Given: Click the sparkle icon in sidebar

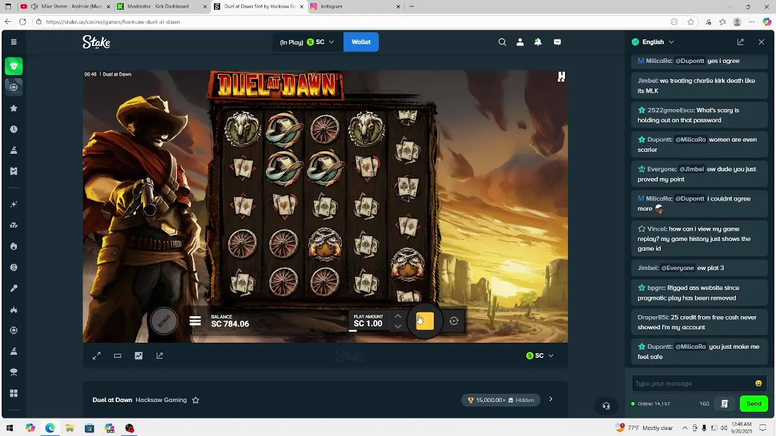Looking at the screenshot, I should point(13,205).
